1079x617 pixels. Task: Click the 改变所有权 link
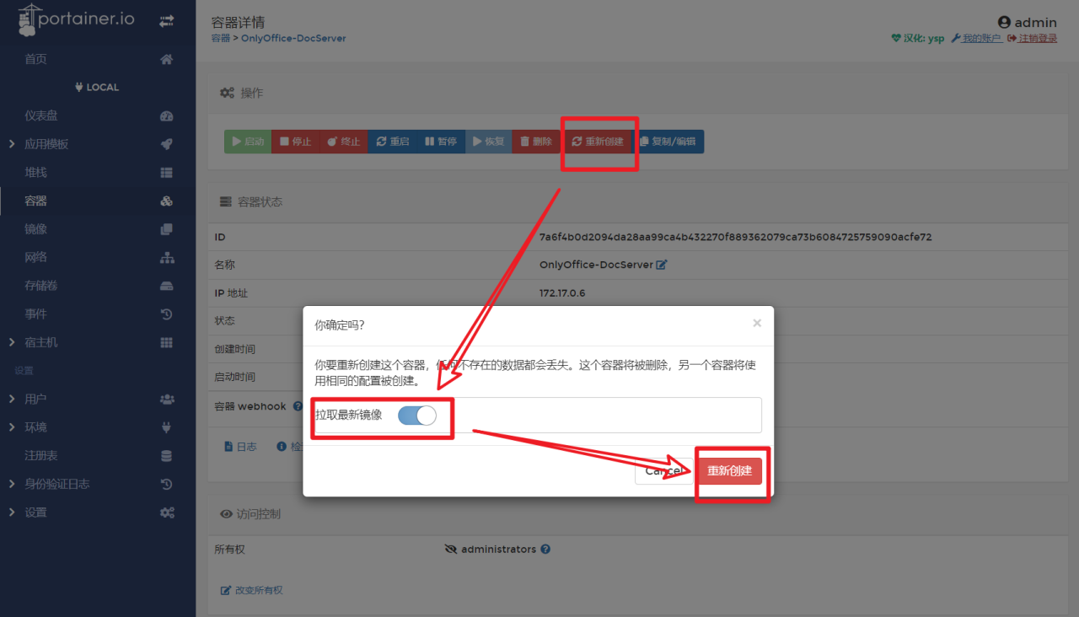[x=252, y=590]
